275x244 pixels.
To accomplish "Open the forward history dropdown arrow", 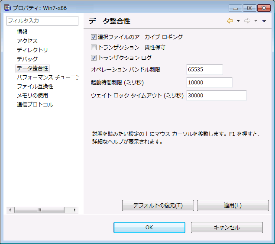I will click(256, 21).
